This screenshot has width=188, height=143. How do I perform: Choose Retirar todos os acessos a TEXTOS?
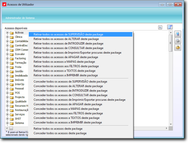tap(81, 71)
